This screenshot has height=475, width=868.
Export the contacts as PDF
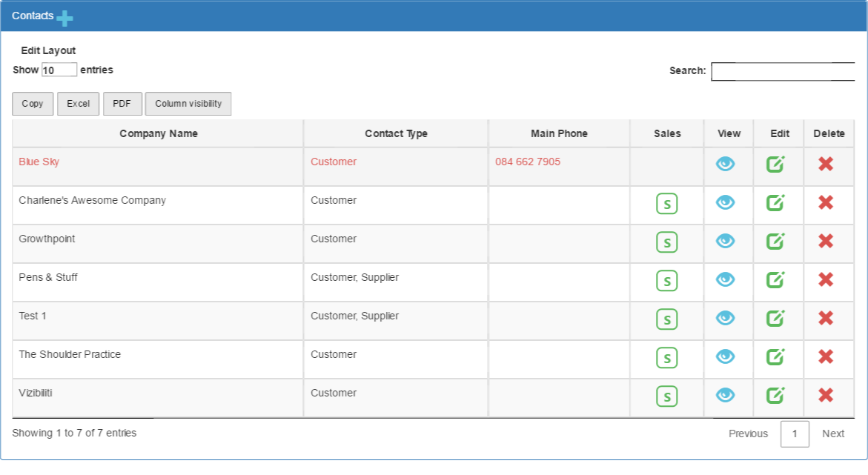(122, 104)
